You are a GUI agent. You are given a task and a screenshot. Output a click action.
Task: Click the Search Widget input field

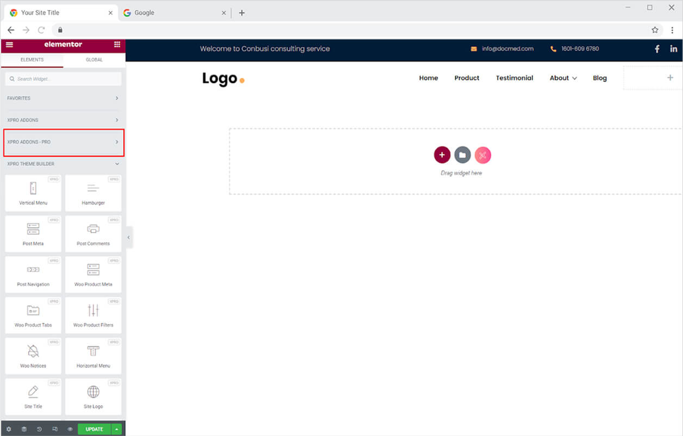tap(63, 79)
